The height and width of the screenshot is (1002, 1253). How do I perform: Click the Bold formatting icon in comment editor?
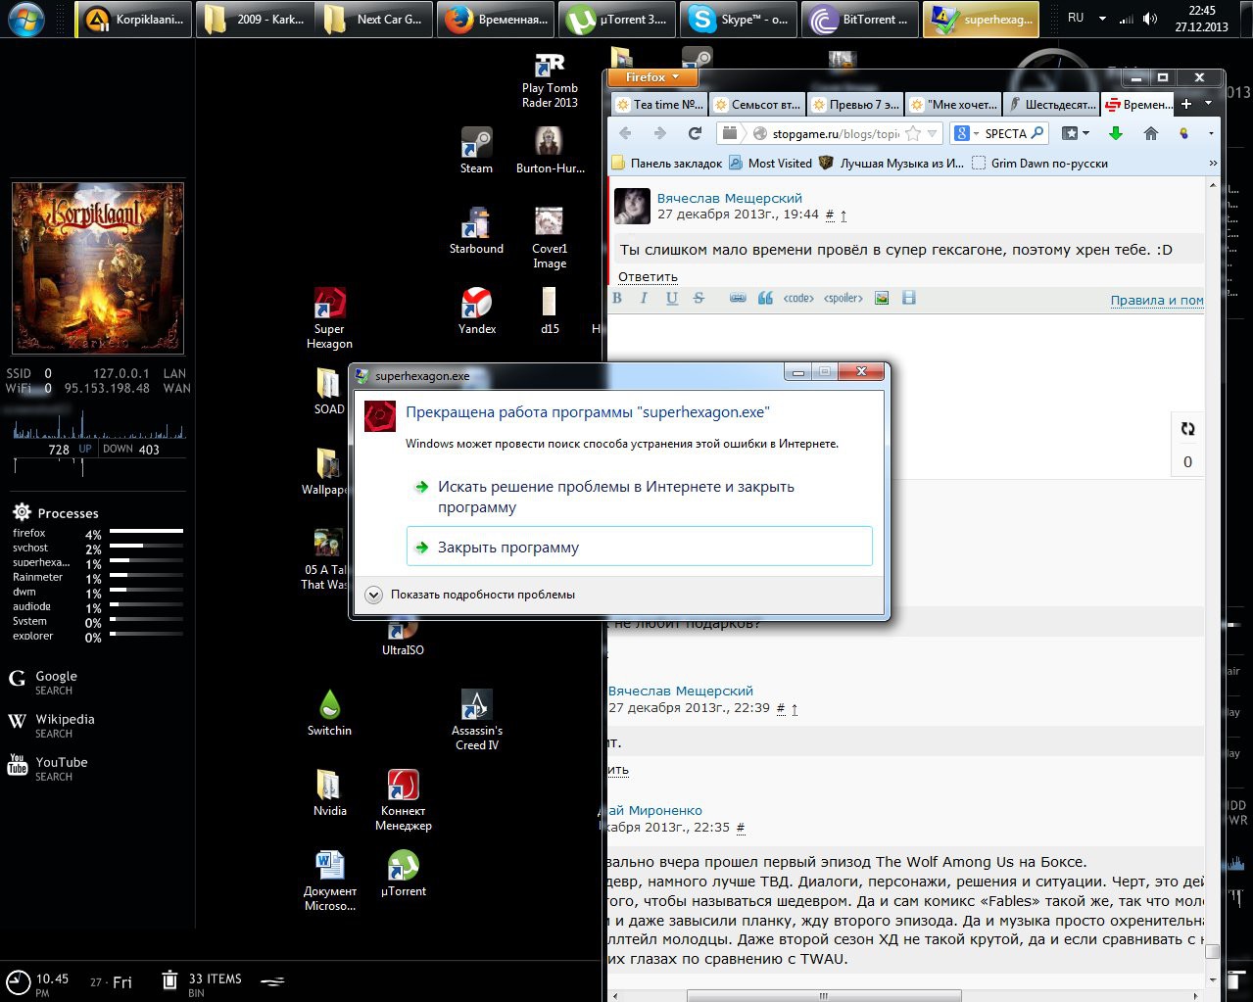617,298
